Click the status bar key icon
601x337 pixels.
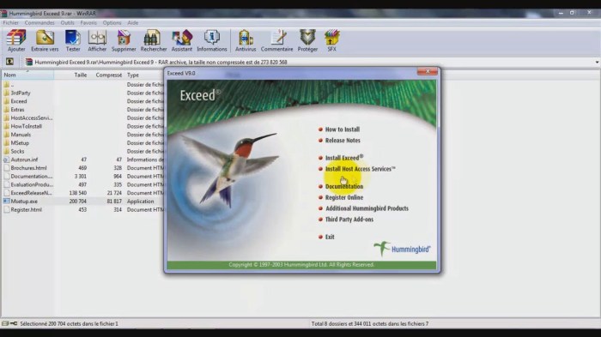tap(14, 324)
